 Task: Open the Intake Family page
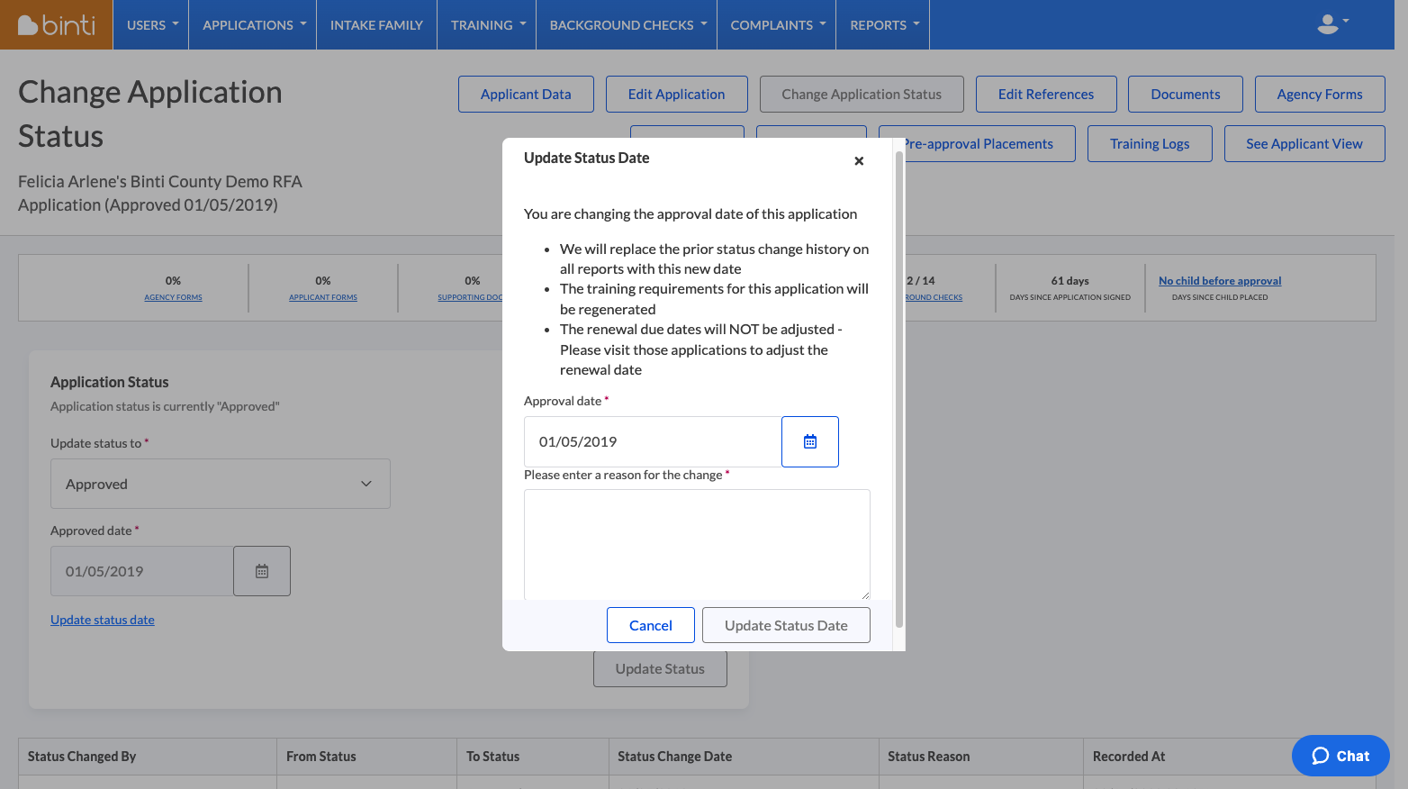click(x=376, y=25)
